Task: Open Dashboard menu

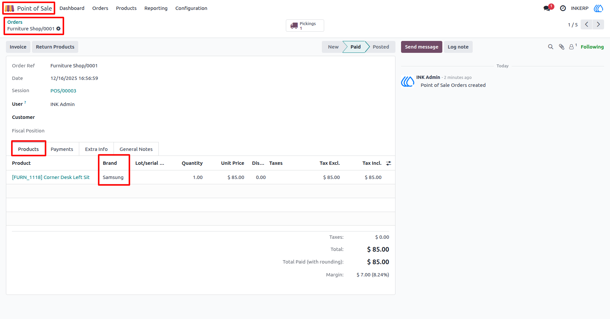Action: pyautogui.click(x=72, y=8)
